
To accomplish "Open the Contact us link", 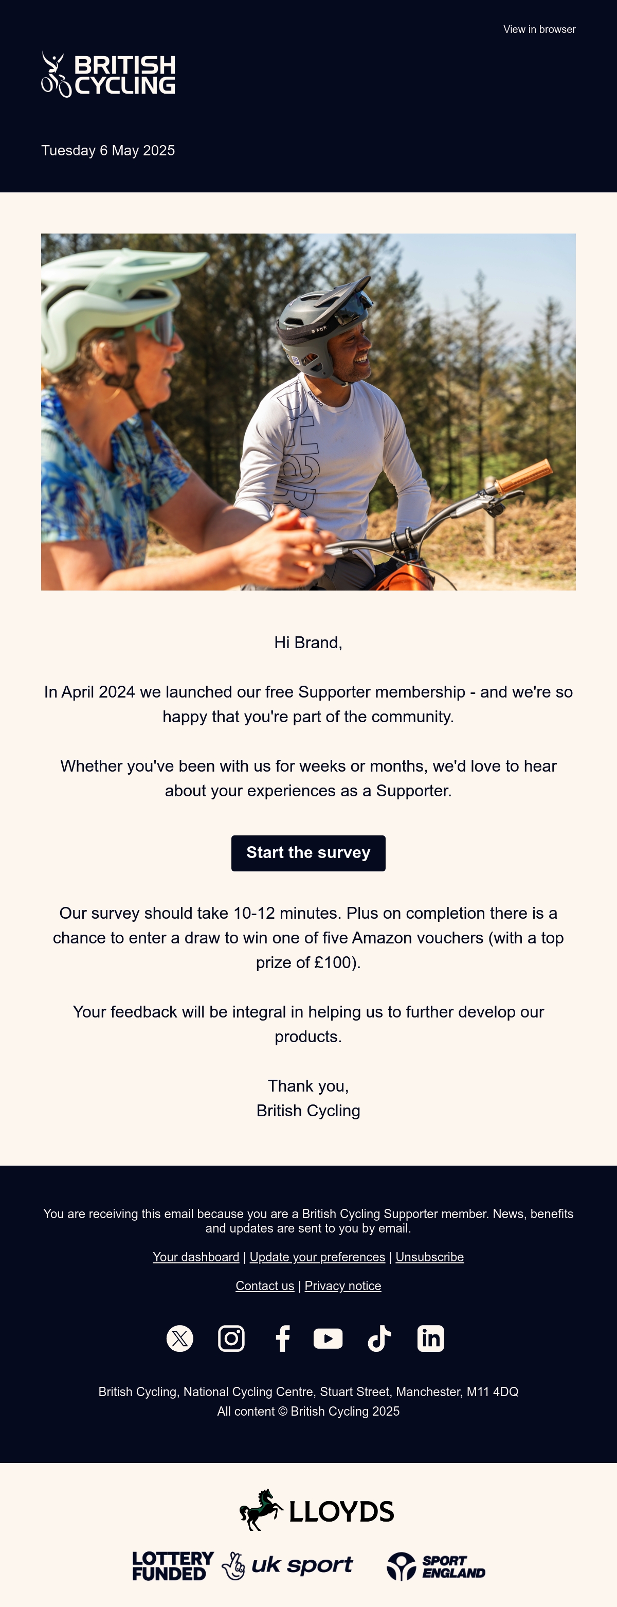I will pyautogui.click(x=265, y=1285).
